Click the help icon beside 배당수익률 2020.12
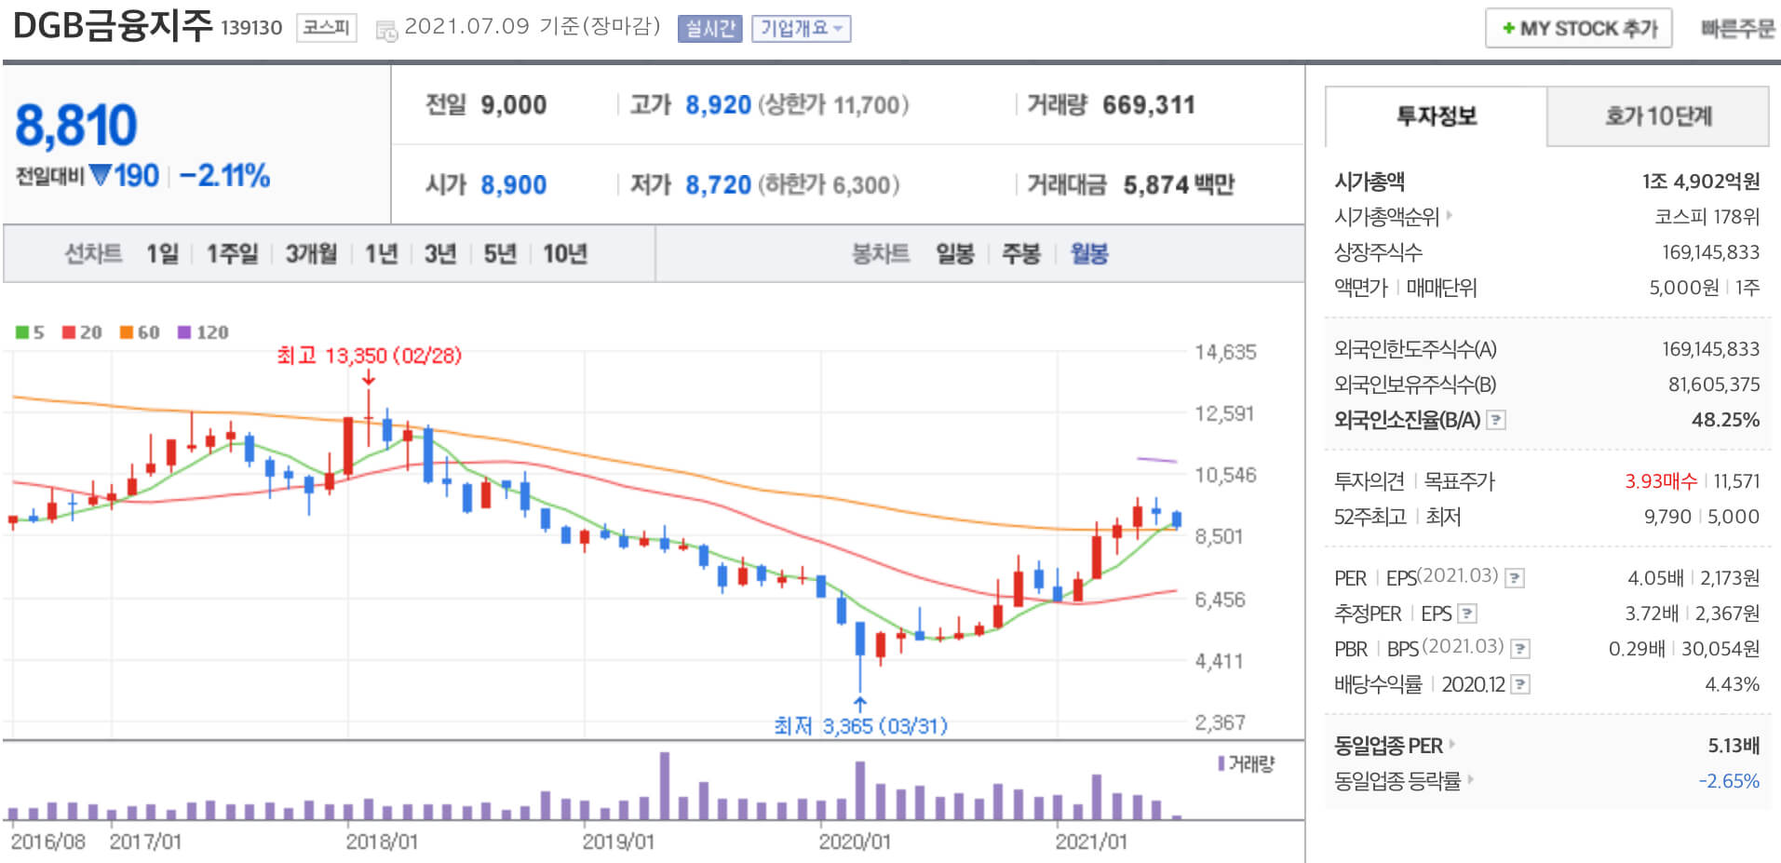 coord(1520,684)
